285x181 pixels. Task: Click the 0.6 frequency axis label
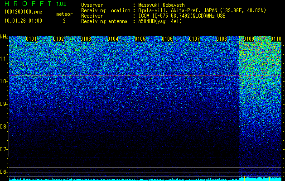coord(4,172)
